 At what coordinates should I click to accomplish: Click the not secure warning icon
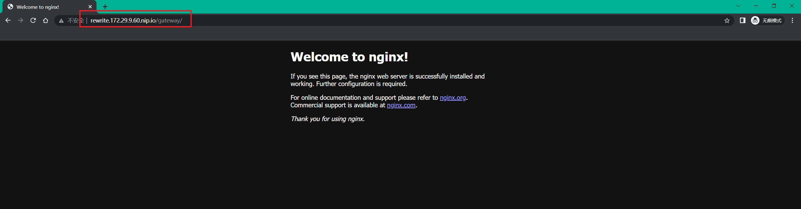(61, 21)
